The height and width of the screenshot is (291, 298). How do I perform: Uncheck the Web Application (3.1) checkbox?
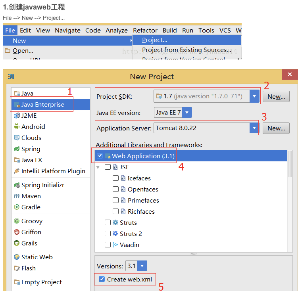coord(100,156)
